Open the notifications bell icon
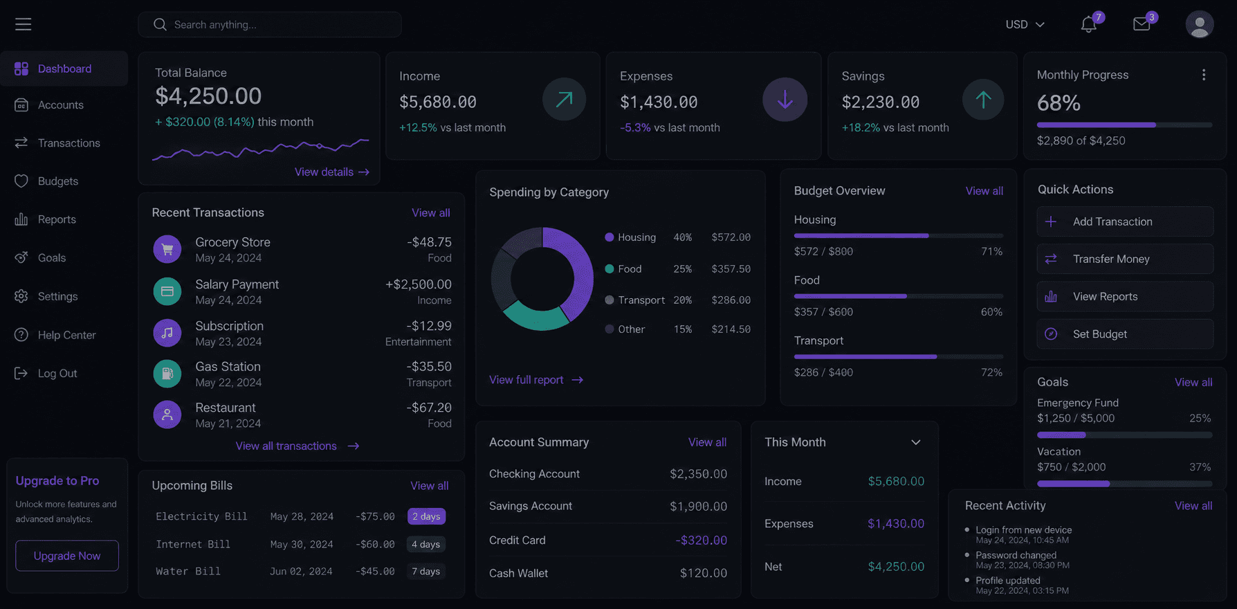The image size is (1237, 609). tap(1088, 25)
